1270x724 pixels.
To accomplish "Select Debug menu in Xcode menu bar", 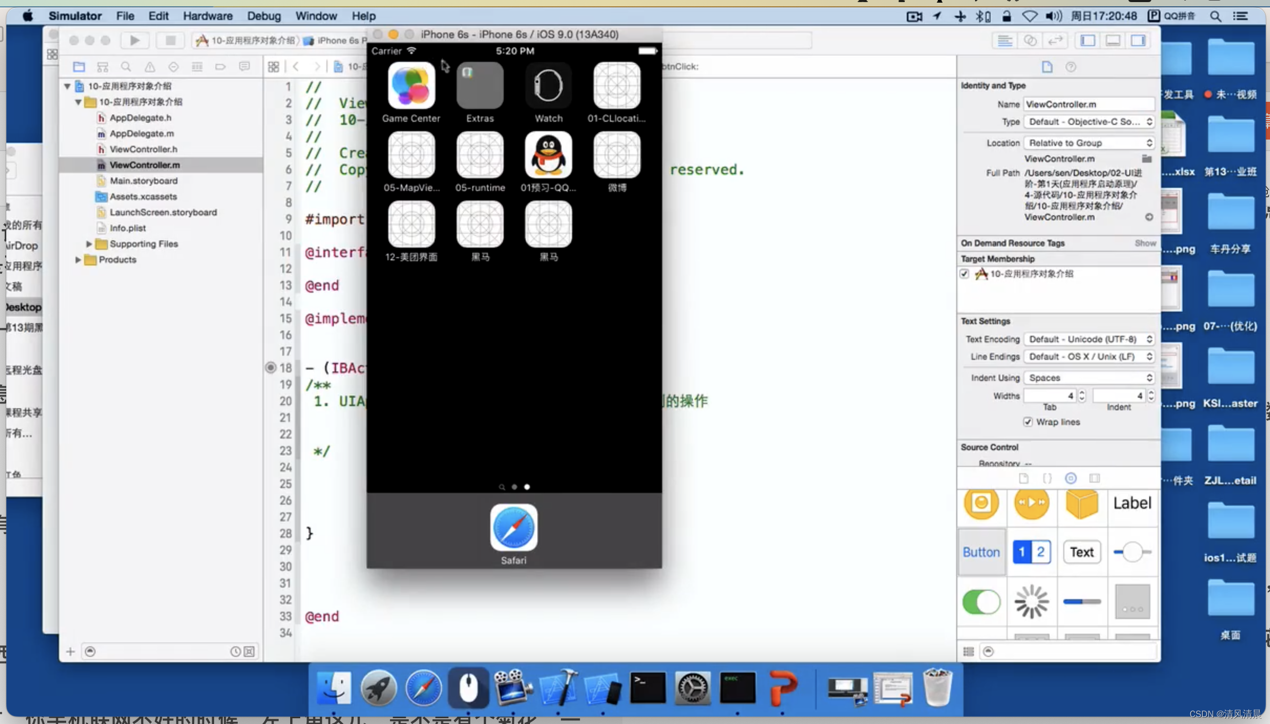I will click(262, 16).
